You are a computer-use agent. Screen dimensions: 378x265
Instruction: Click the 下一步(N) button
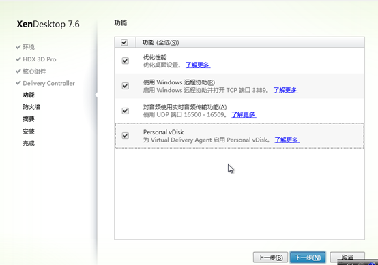click(308, 258)
